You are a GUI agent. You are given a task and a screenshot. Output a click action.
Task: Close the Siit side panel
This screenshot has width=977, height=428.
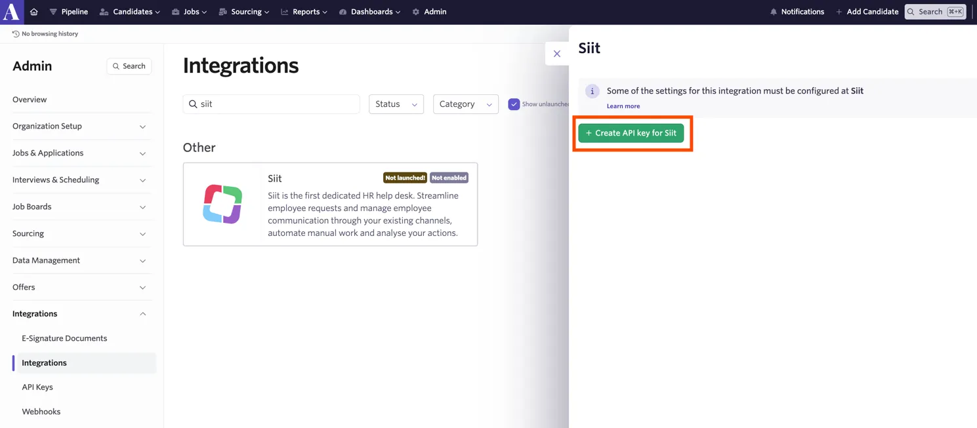coord(557,54)
